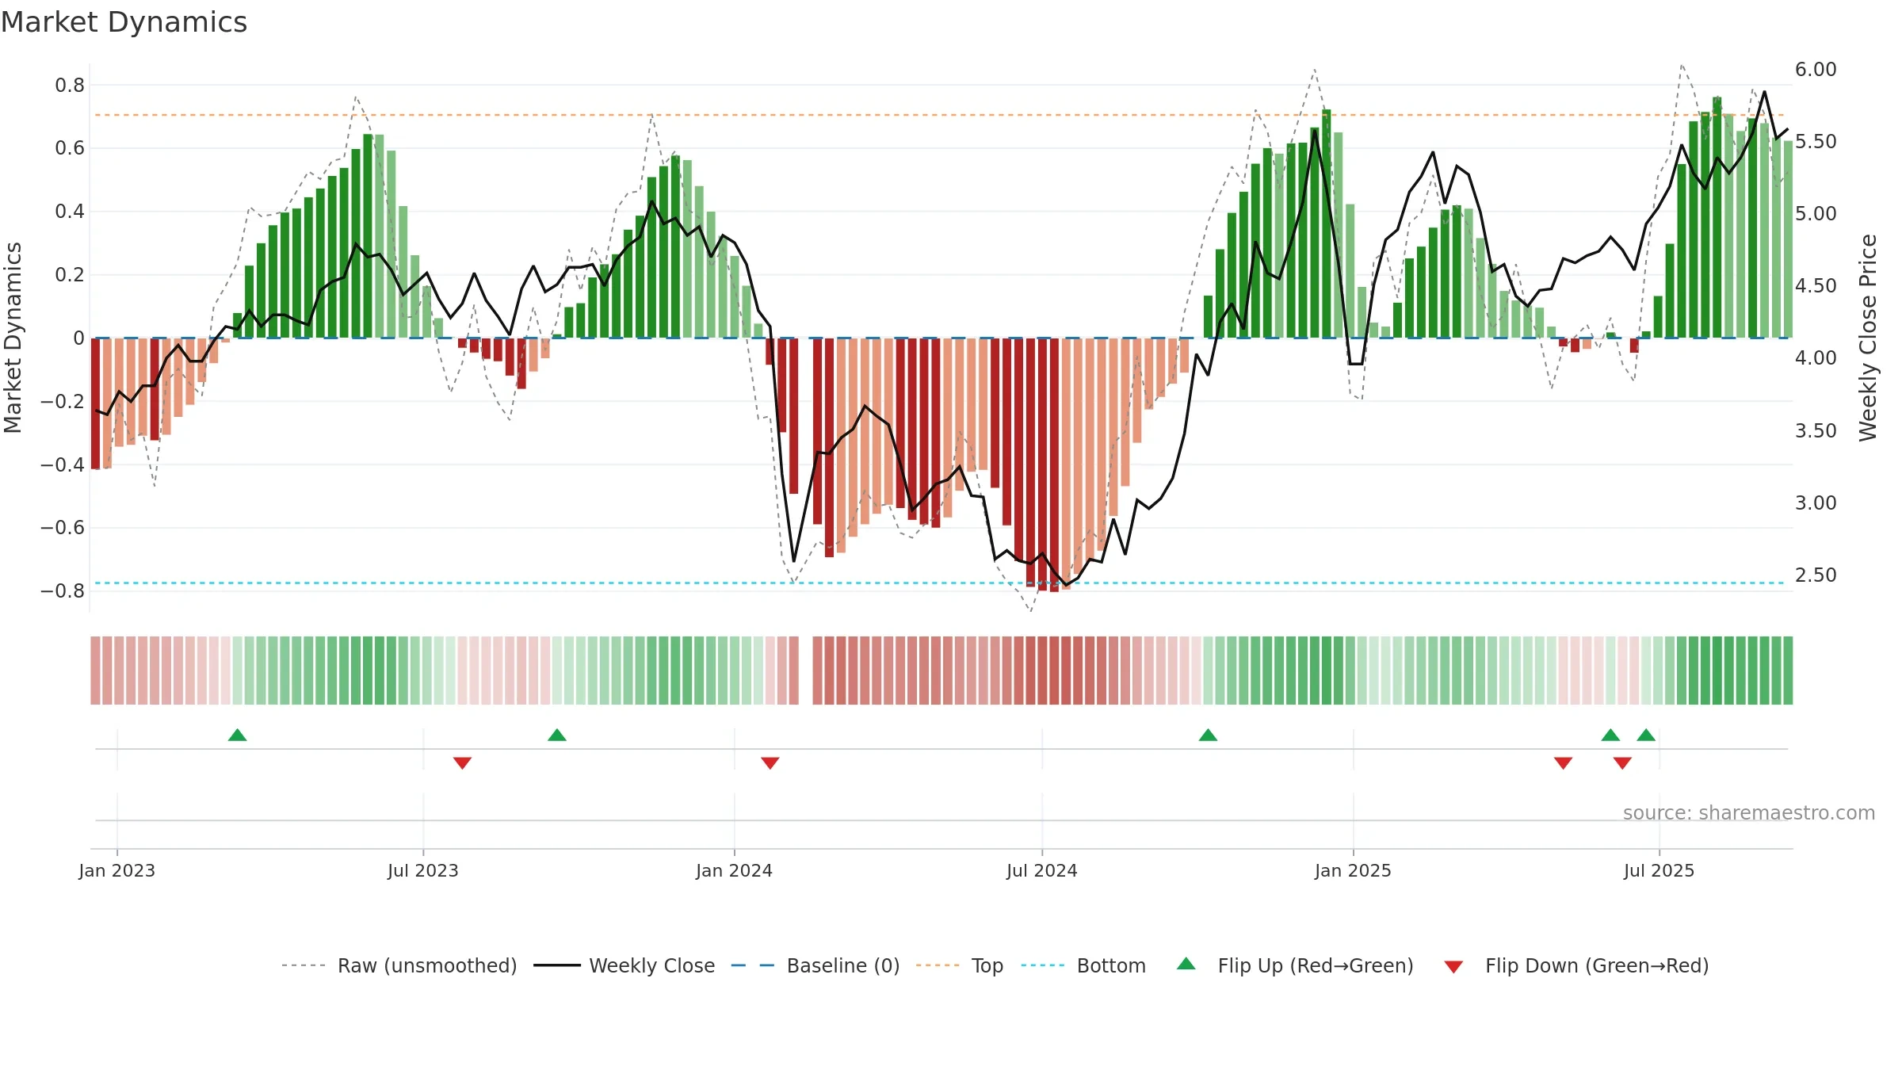Select the 4.50 price tick label

(x=1816, y=286)
